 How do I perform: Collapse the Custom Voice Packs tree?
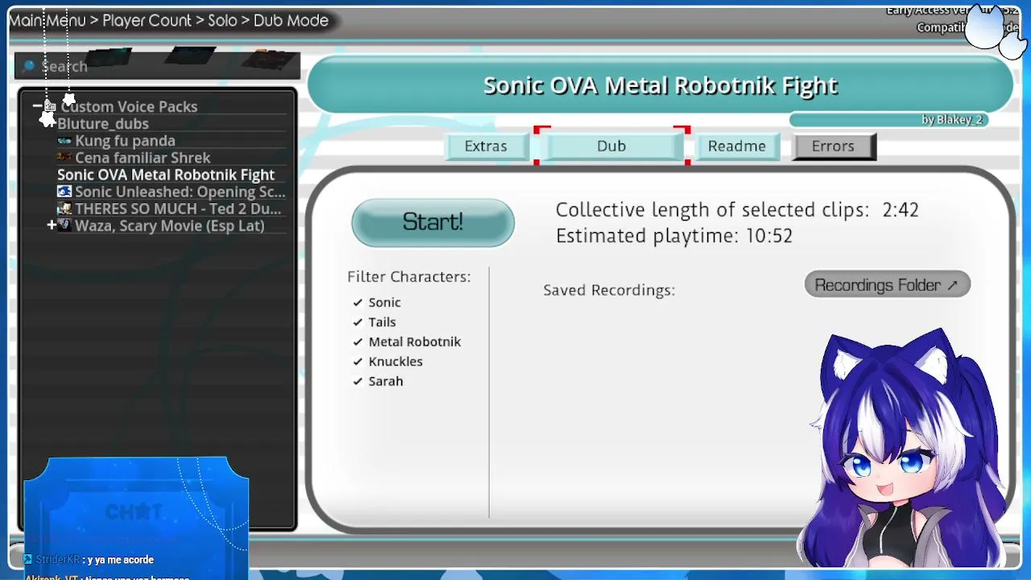[x=37, y=106]
